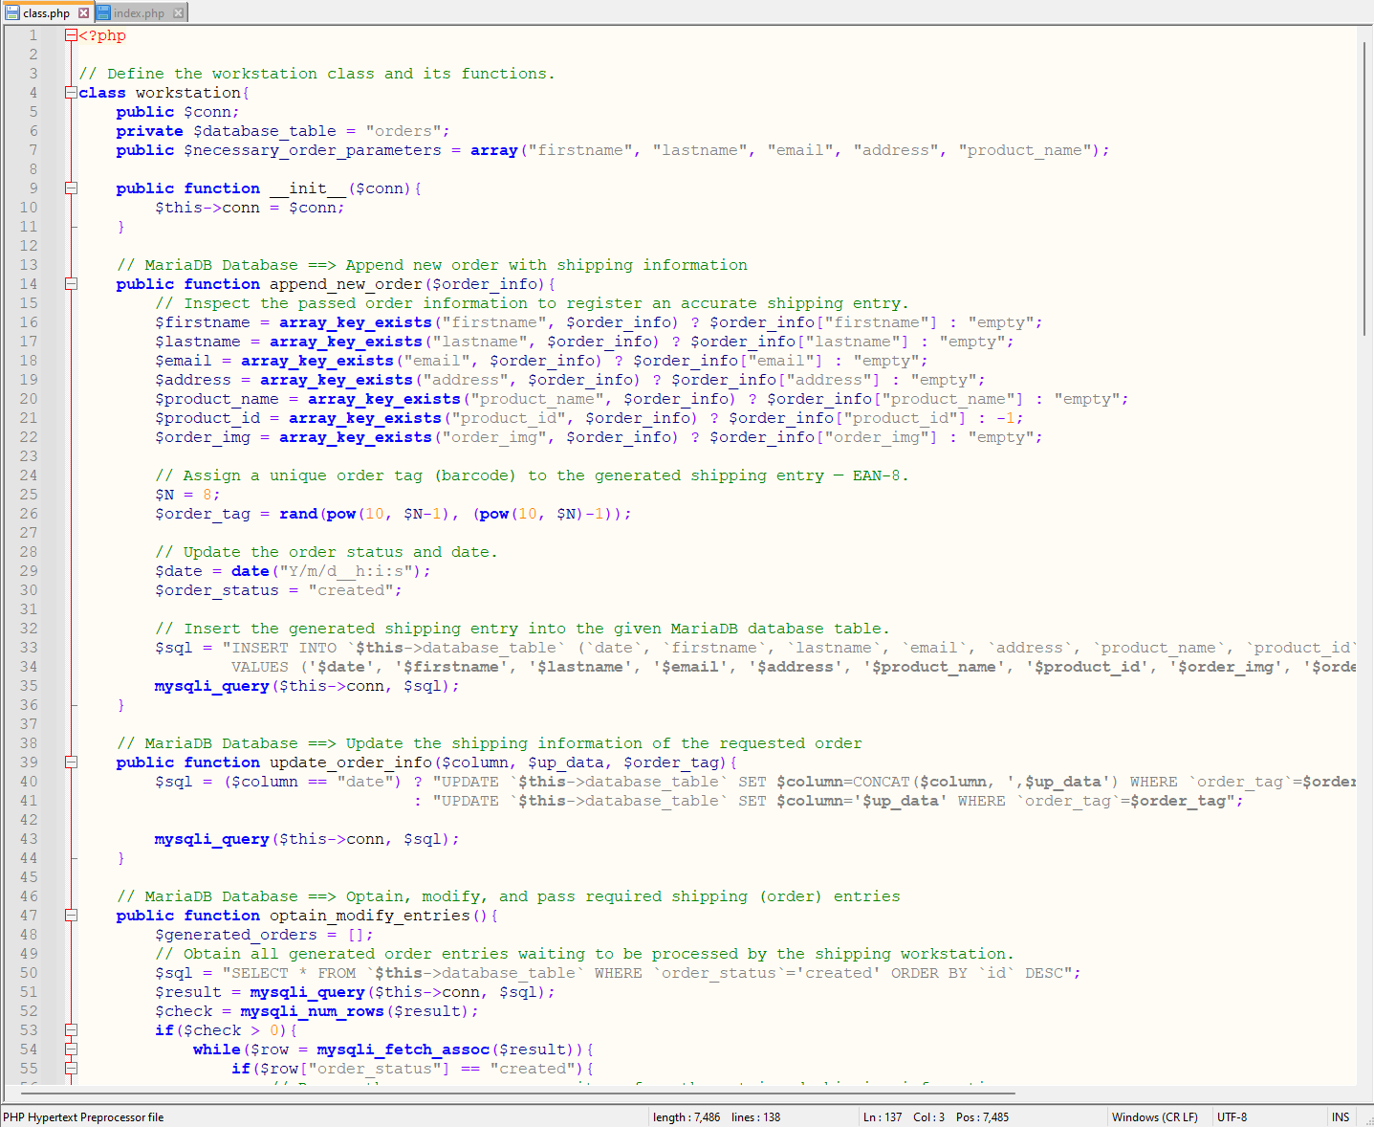Click 'append_new_order' function name
The width and height of the screenshot is (1374, 1127).
(x=346, y=284)
